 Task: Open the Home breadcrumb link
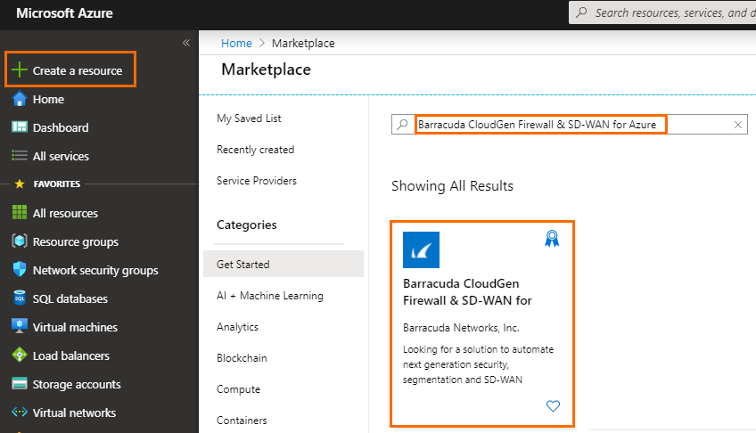coord(236,44)
